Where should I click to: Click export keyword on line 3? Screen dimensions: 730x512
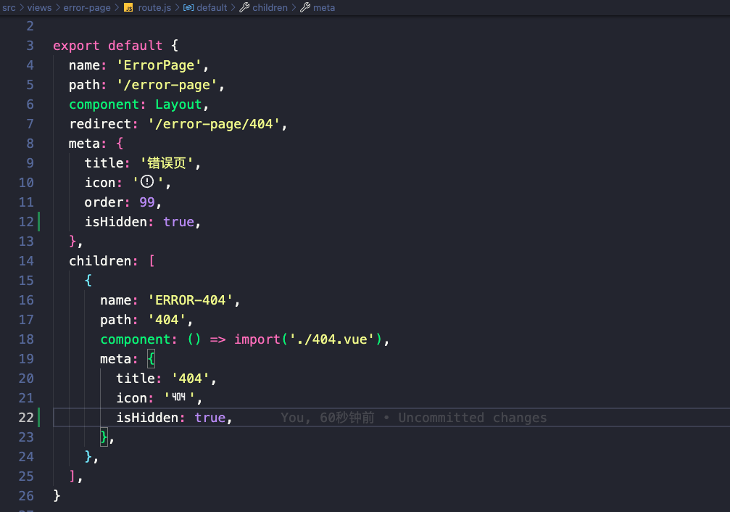tap(76, 46)
